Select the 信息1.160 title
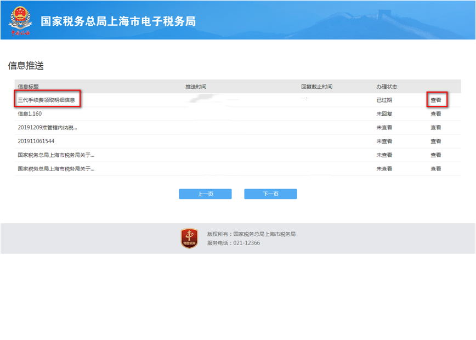The height and width of the screenshot is (340, 476). [x=30, y=114]
